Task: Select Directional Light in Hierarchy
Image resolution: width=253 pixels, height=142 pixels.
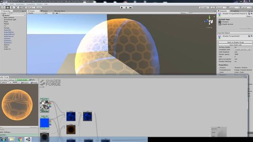Action: pyautogui.click(x=10, y=19)
